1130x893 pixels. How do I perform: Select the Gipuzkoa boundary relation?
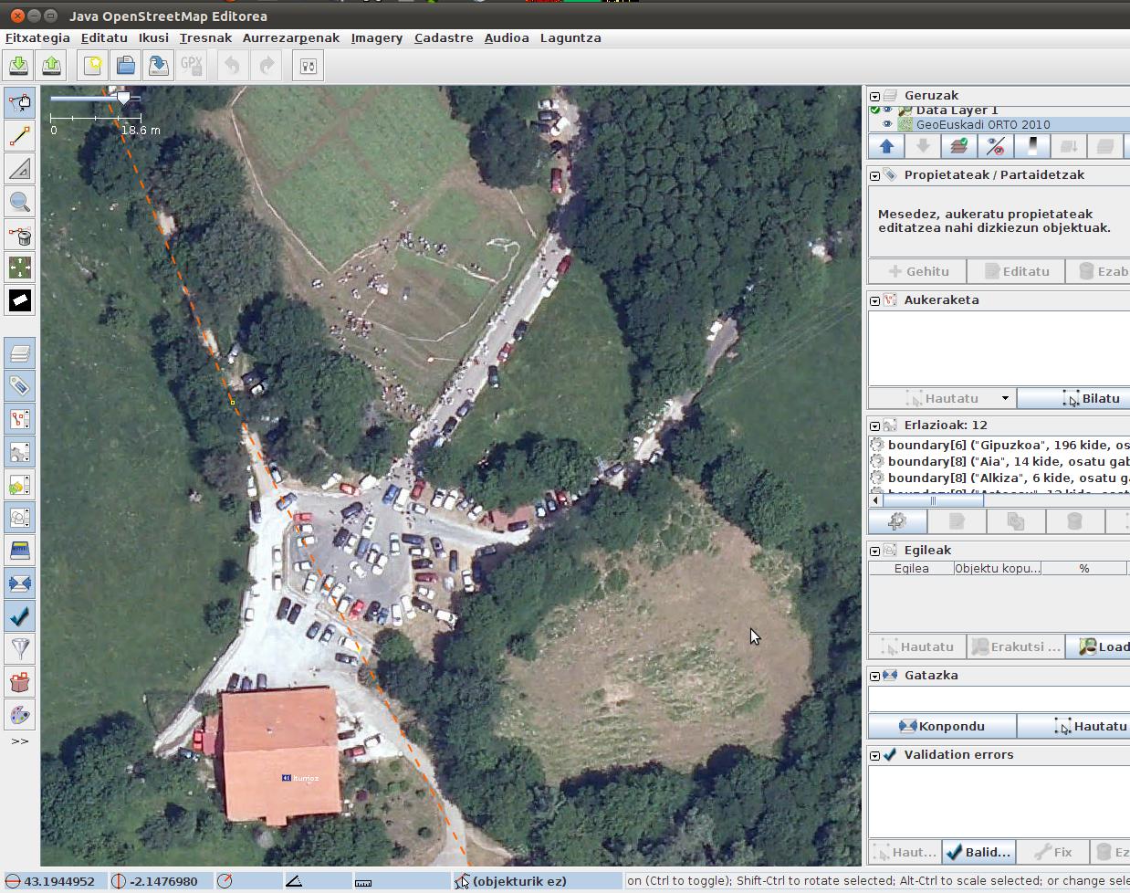pyautogui.click(x=1004, y=446)
